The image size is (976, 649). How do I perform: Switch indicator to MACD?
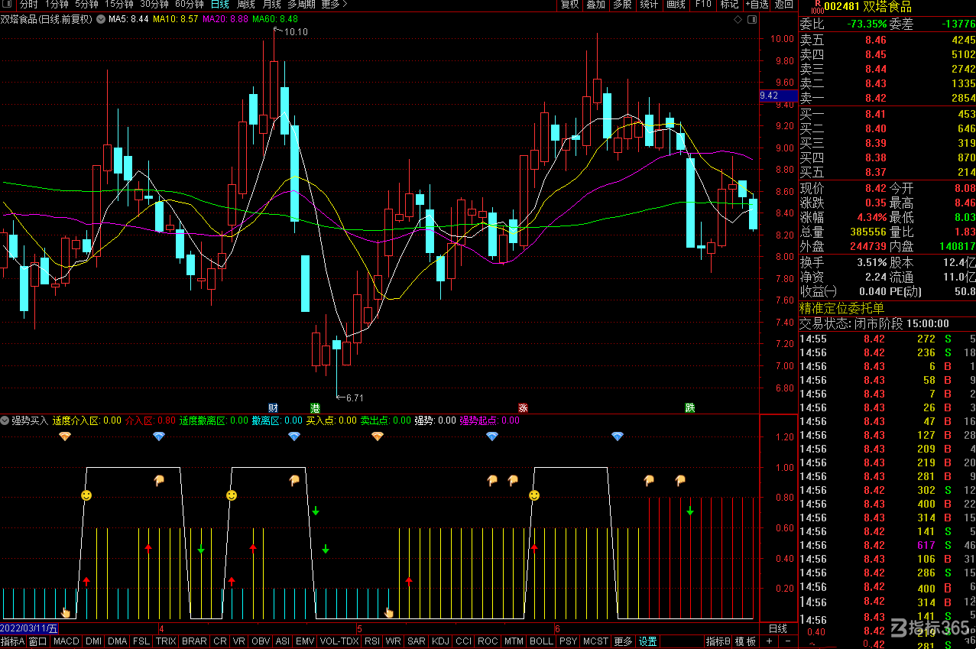[x=66, y=641]
